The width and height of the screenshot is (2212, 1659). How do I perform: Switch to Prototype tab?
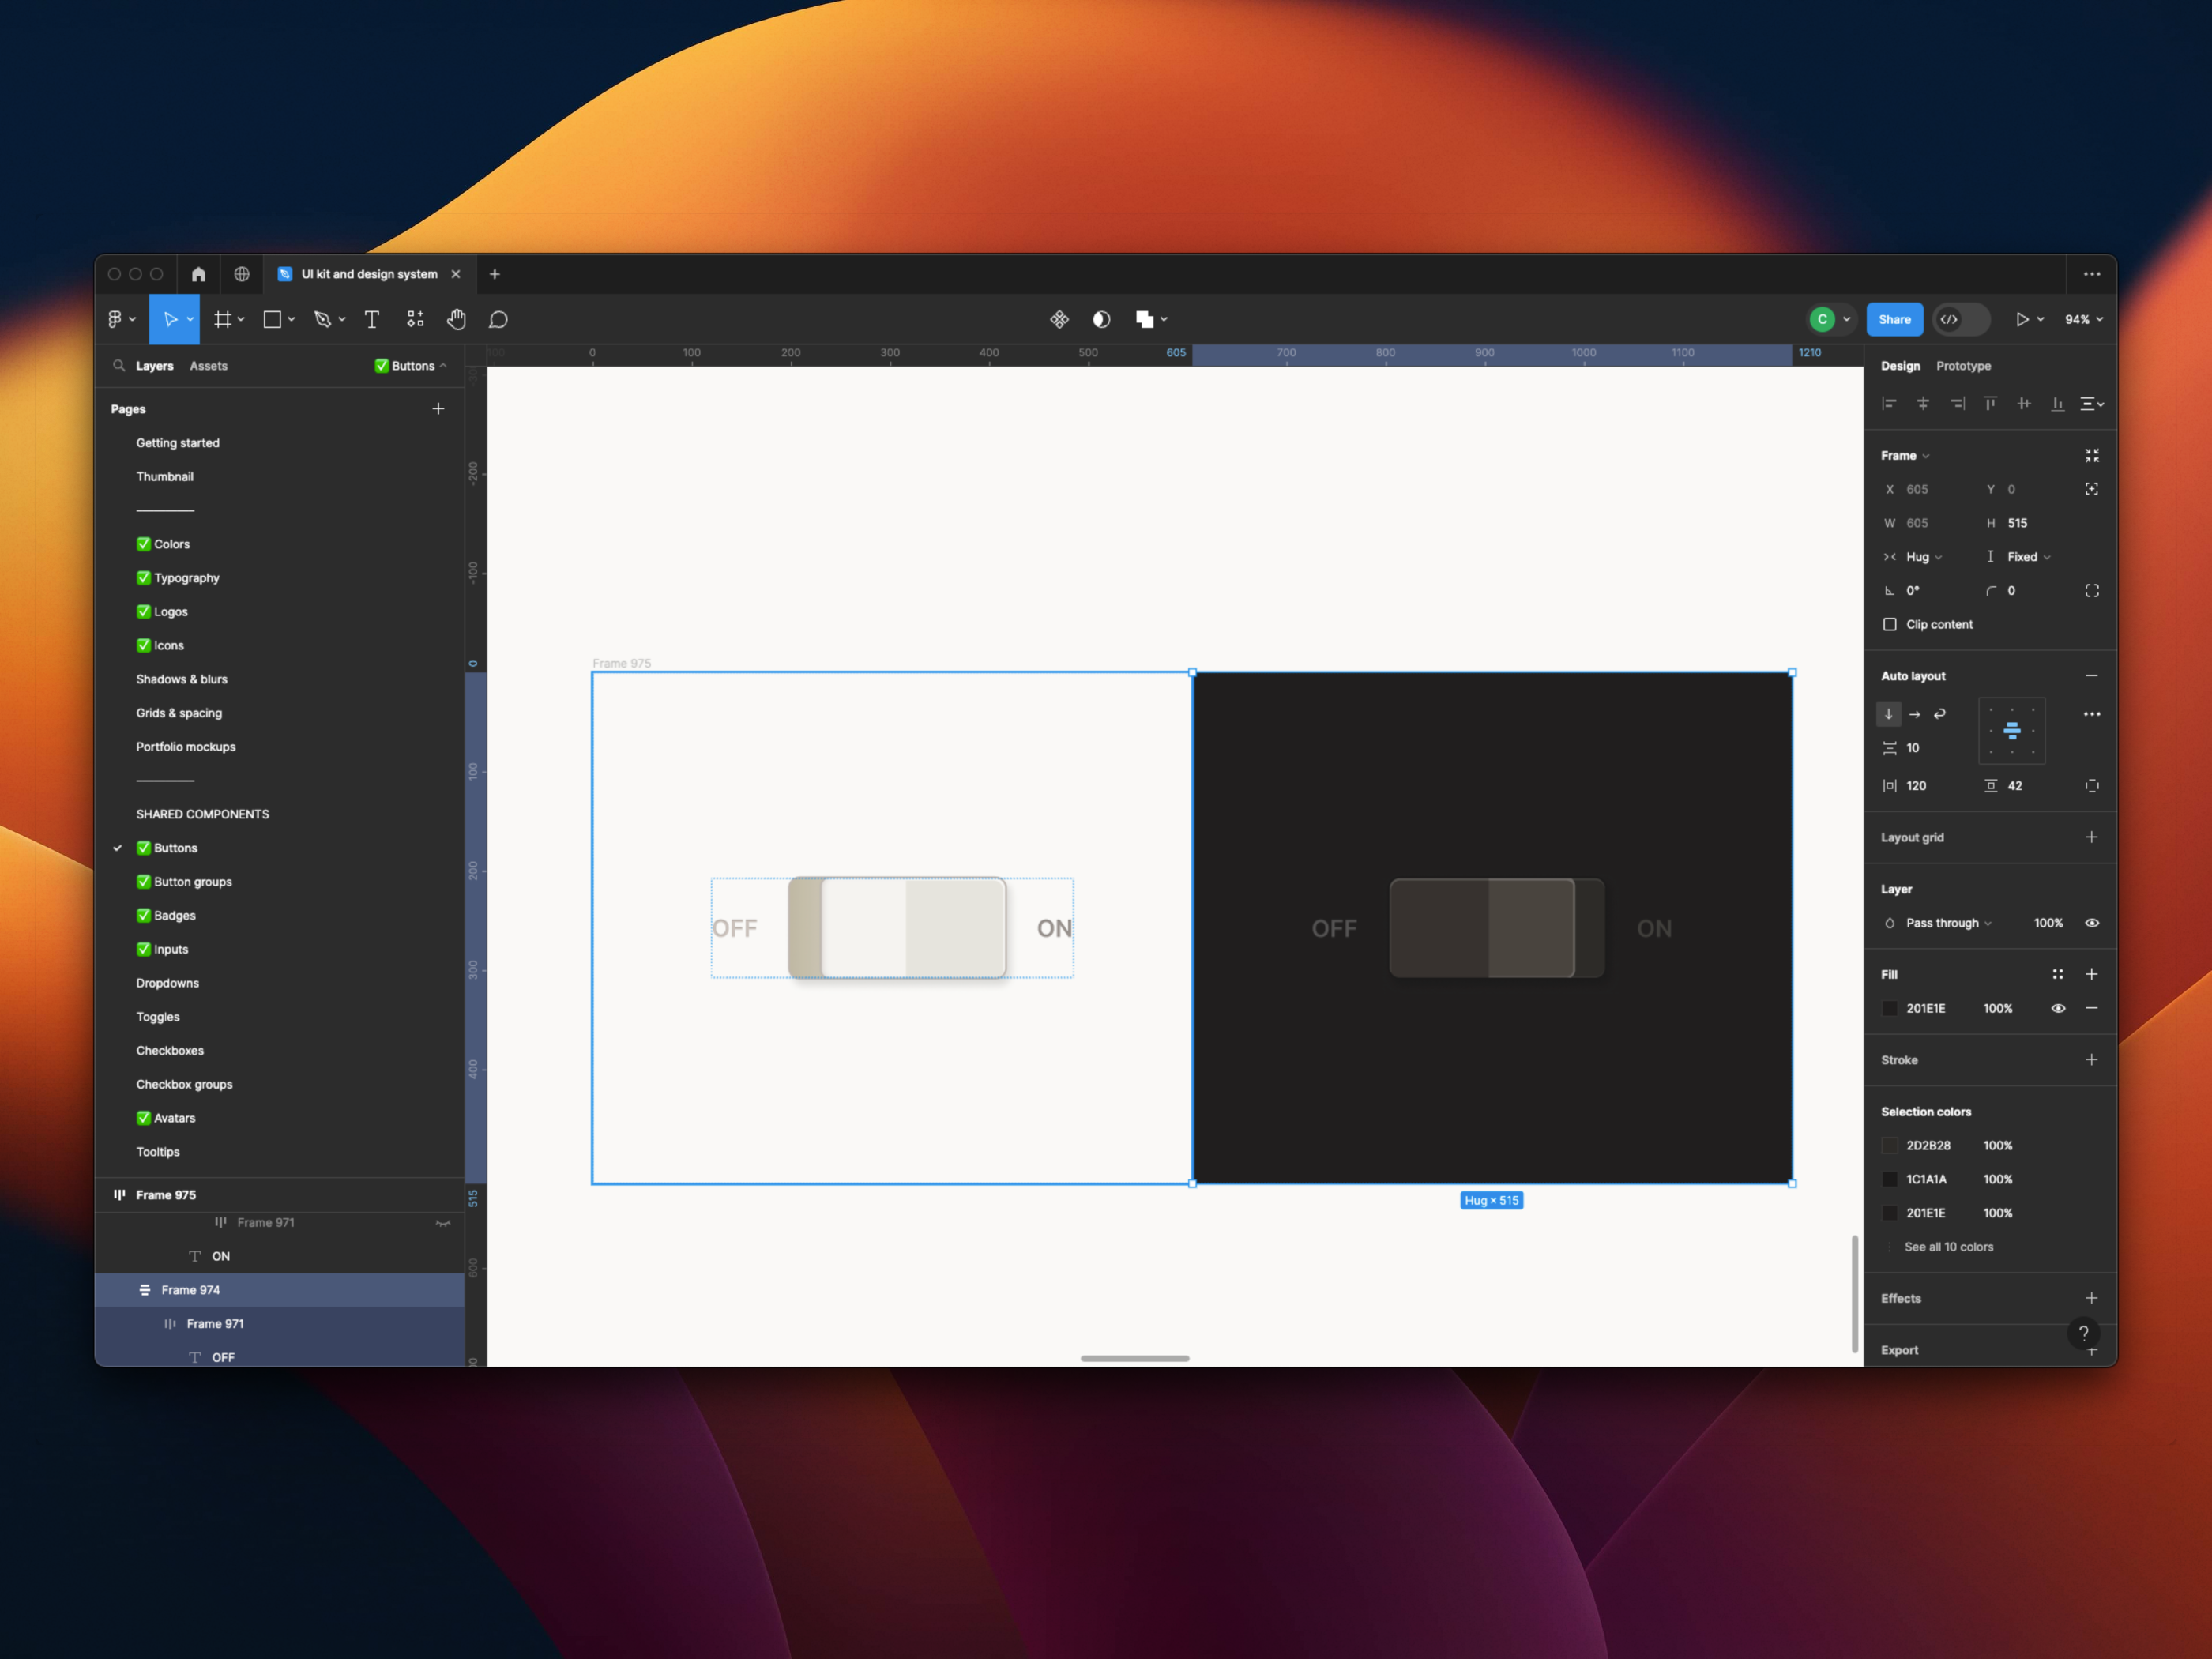(1963, 366)
